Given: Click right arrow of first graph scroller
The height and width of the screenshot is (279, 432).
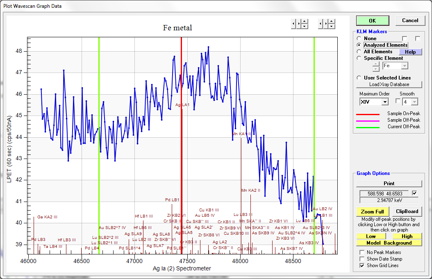Looking at the screenshot, I should coord(299,24).
